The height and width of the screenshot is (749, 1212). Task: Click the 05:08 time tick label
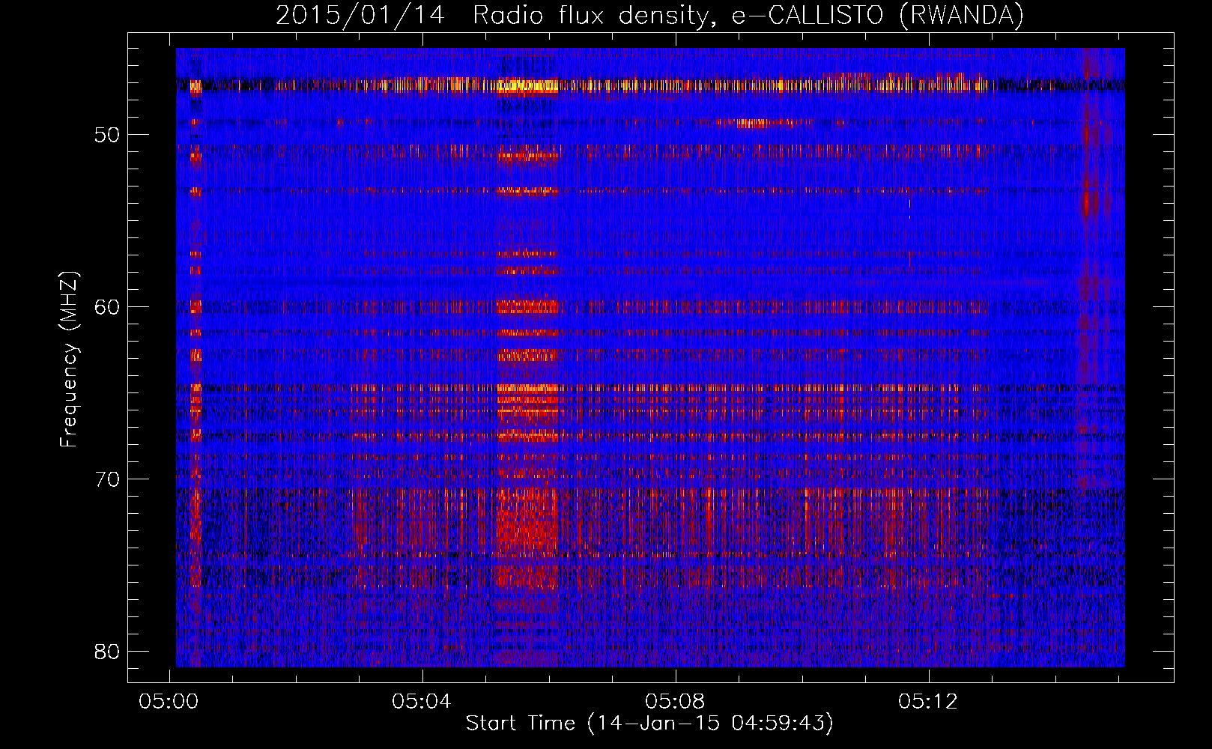[676, 702]
